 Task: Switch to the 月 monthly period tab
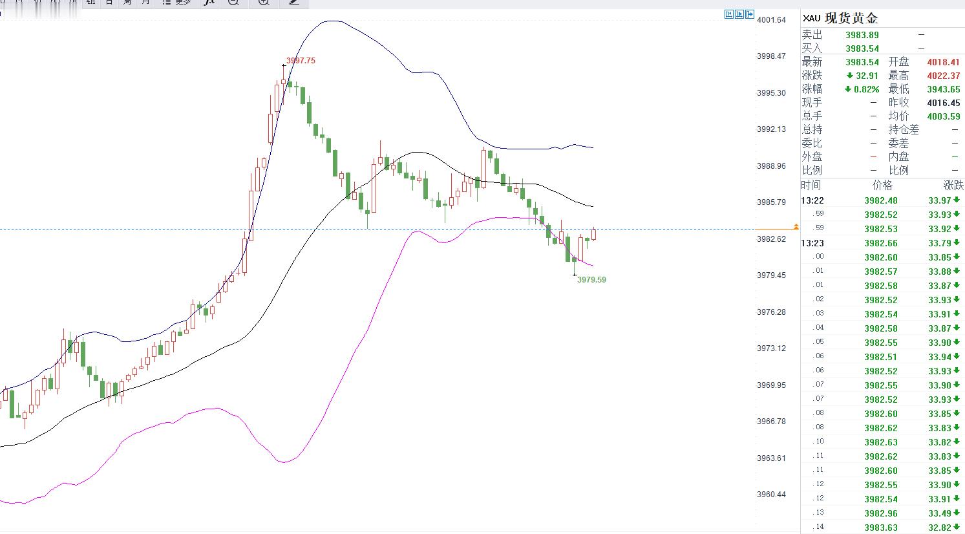[x=145, y=3]
